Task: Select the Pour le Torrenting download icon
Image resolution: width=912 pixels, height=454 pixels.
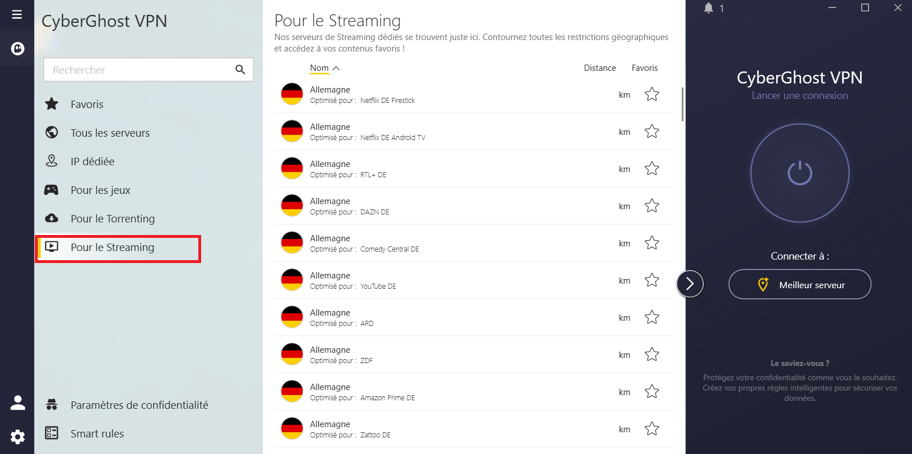Action: [x=51, y=218]
